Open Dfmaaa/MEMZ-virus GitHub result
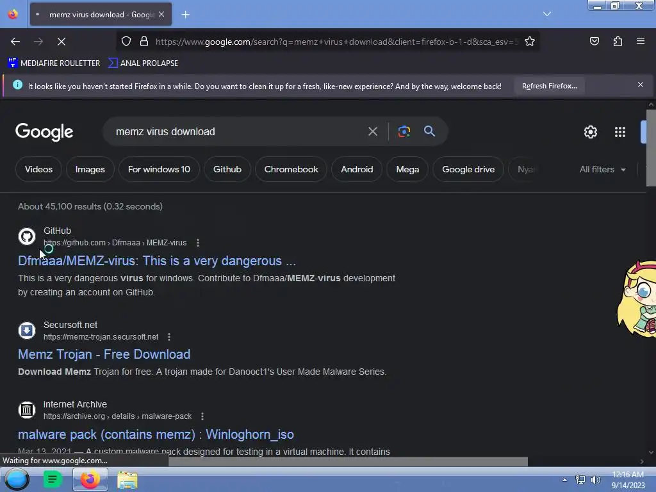 pos(157,261)
